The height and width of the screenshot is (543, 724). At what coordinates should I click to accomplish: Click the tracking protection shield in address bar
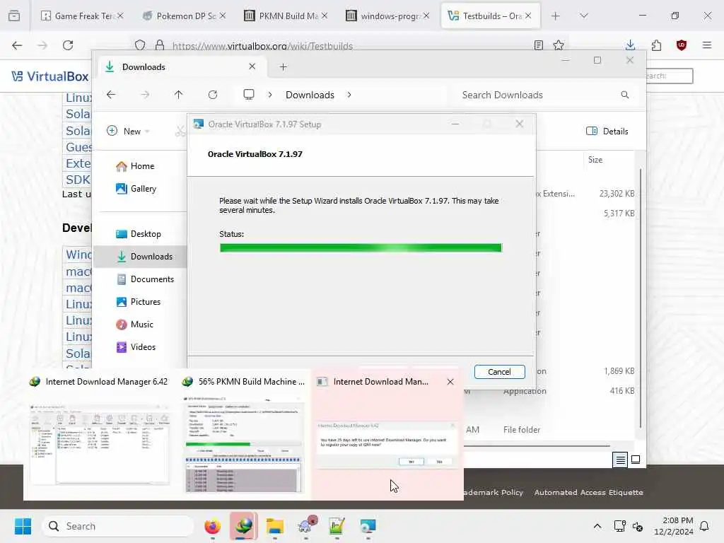[141, 45]
